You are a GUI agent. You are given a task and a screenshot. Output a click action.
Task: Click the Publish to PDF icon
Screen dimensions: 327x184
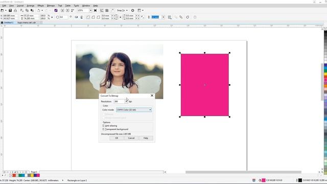[73, 10]
